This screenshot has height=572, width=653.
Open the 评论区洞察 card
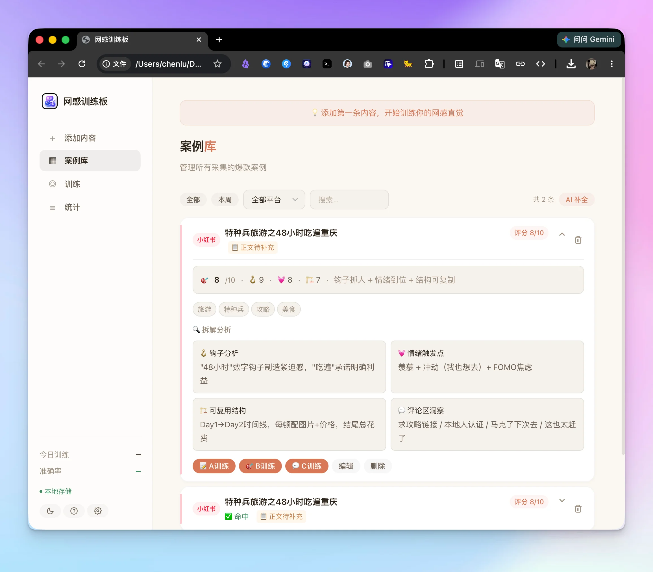487,424
